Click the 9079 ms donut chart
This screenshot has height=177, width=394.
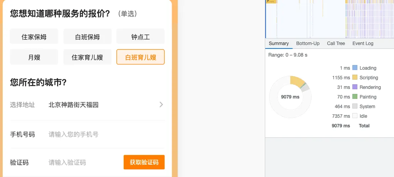[290, 97]
